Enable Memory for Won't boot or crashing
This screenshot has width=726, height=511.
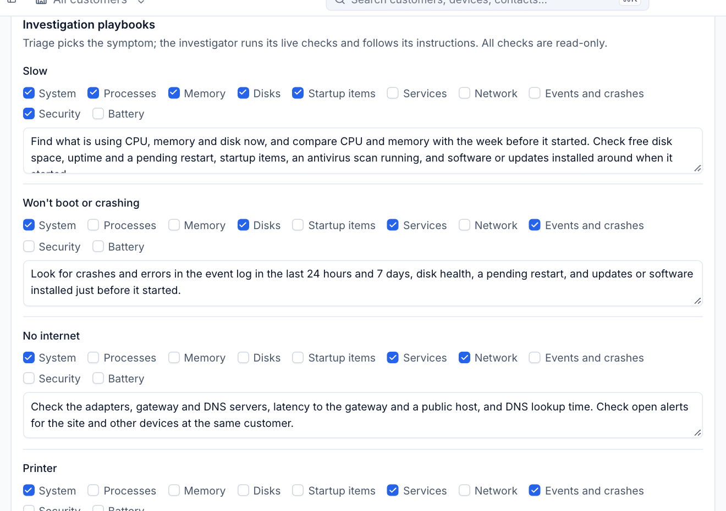[x=174, y=225]
